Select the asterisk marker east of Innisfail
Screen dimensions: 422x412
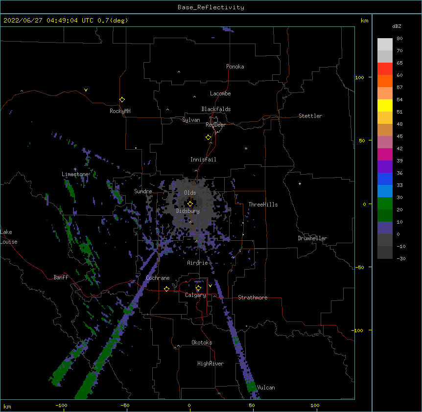tap(246, 148)
